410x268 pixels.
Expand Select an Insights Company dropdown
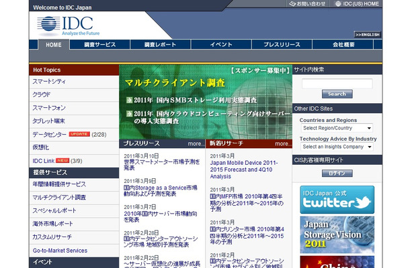click(337, 147)
